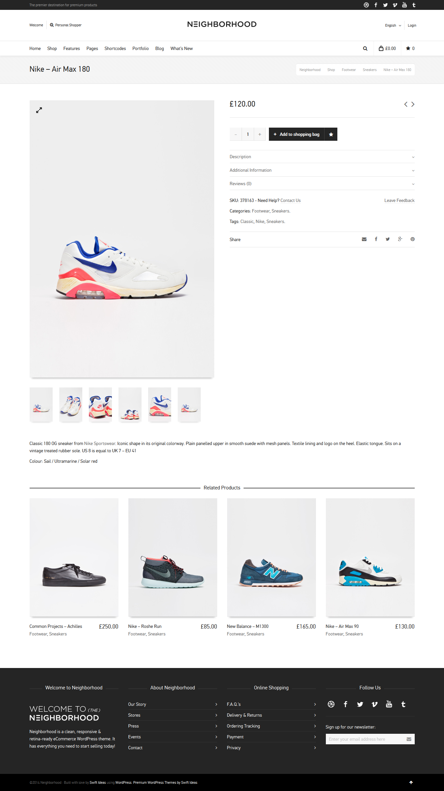Image resolution: width=444 pixels, height=791 pixels.
Task: Click Add to shopping bag button
Action: point(297,134)
